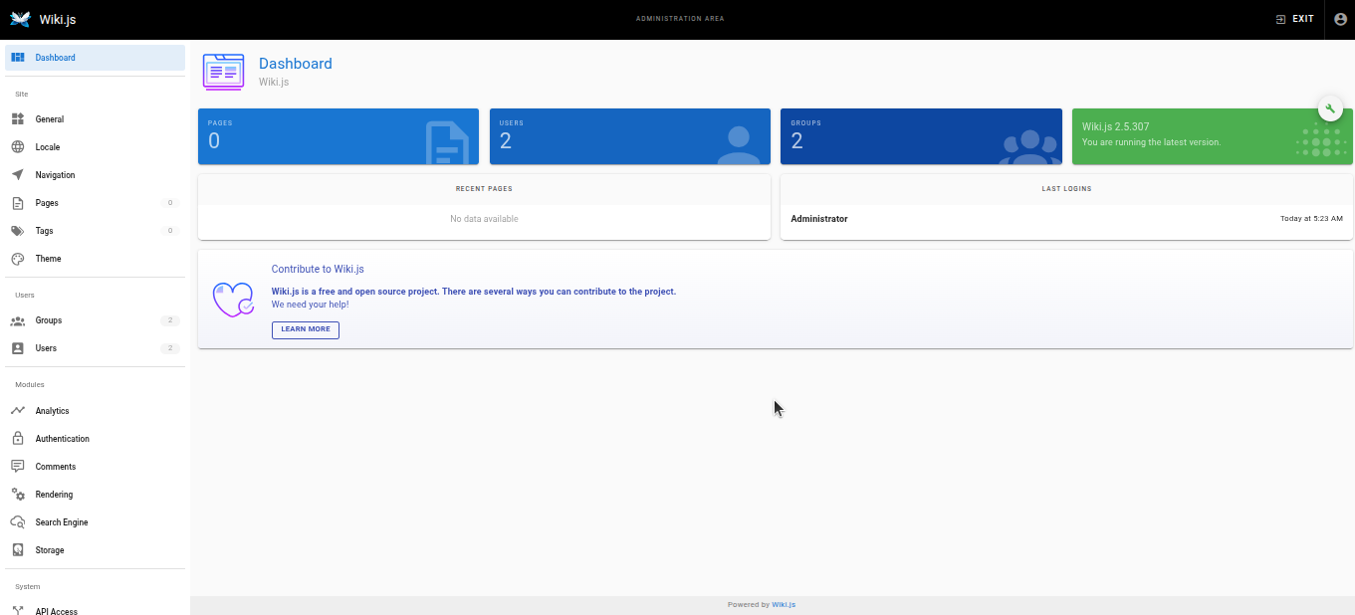The width and height of the screenshot is (1355, 615).
Task: Open General site settings
Action: 95,119
